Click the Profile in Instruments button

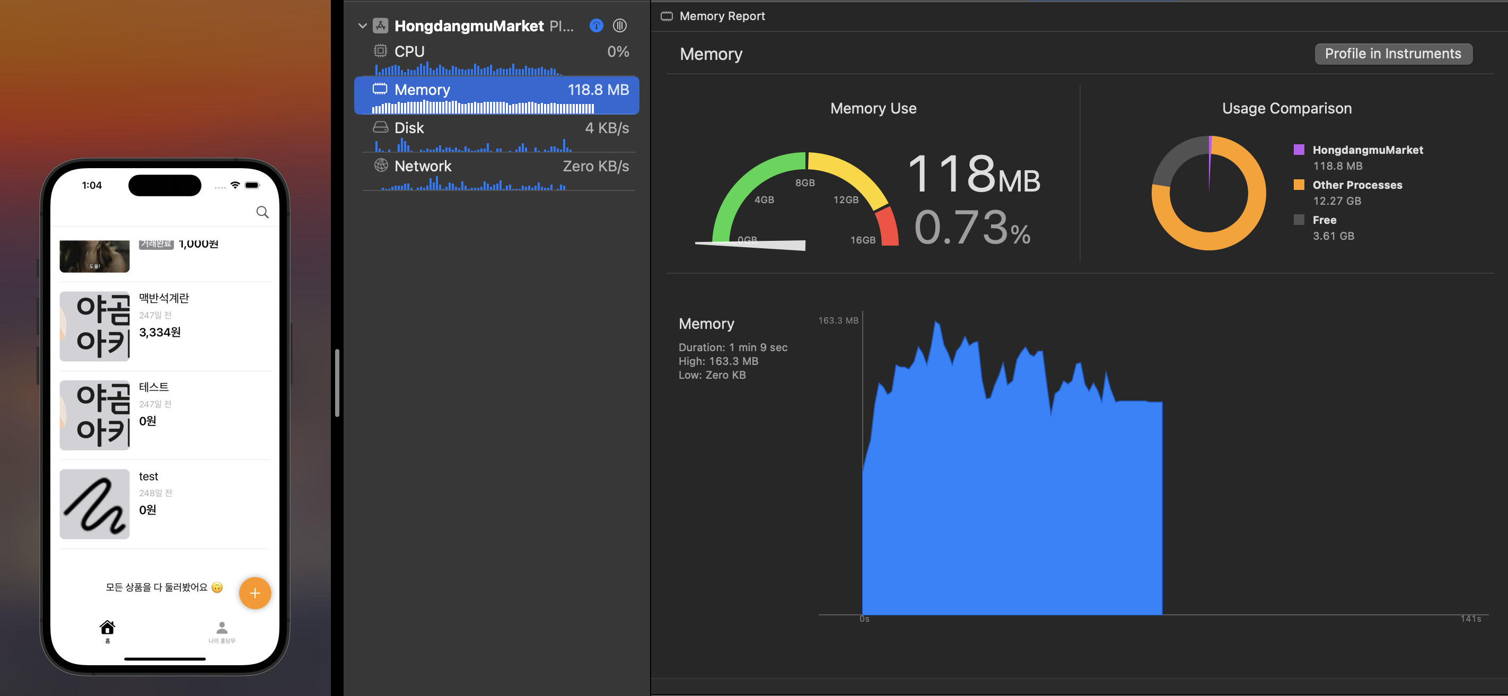1393,54
